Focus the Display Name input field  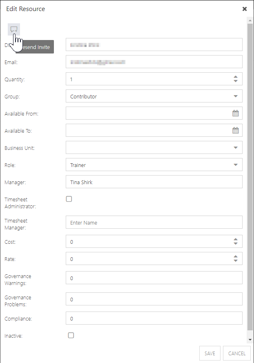[x=154, y=45]
